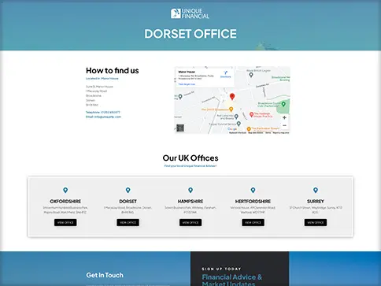This screenshot has height=286, width=381.
Task: Click the Hertfordshire location pin icon
Action: (253, 190)
